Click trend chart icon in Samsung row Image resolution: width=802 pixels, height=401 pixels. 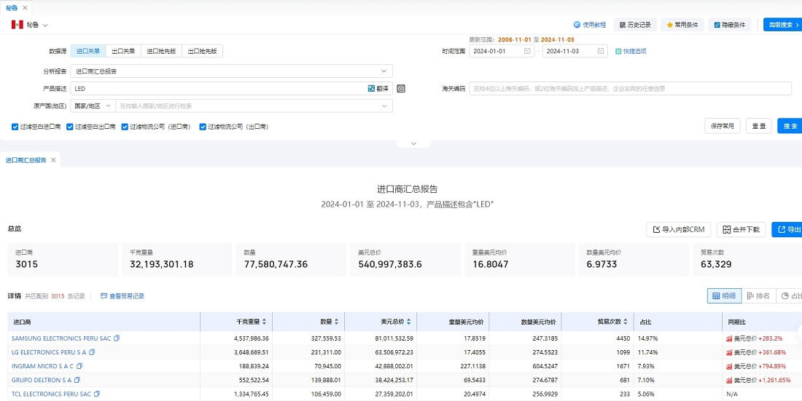729,338
